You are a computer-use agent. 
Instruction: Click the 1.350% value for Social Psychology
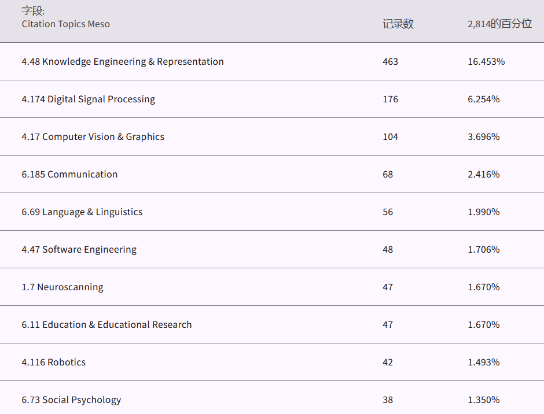tap(483, 400)
